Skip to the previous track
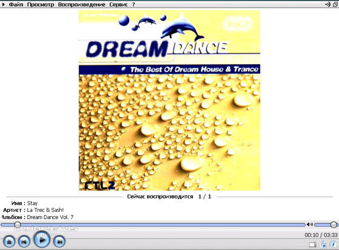Image resolution: width=339 pixels, height=250 pixels. [x=24, y=242]
